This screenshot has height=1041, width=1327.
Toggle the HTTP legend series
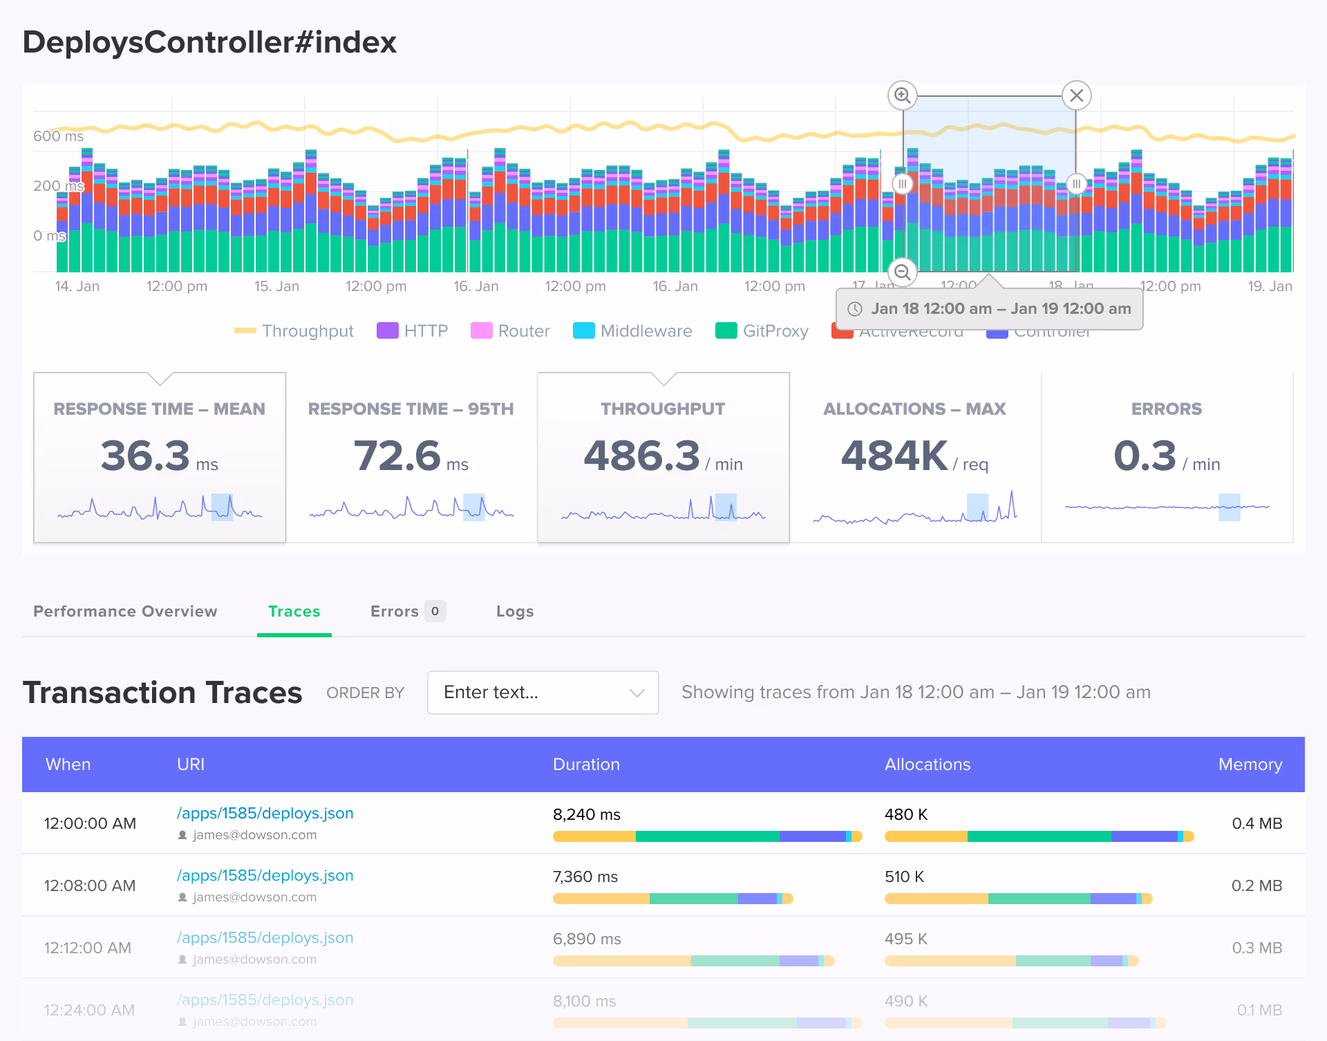point(413,331)
